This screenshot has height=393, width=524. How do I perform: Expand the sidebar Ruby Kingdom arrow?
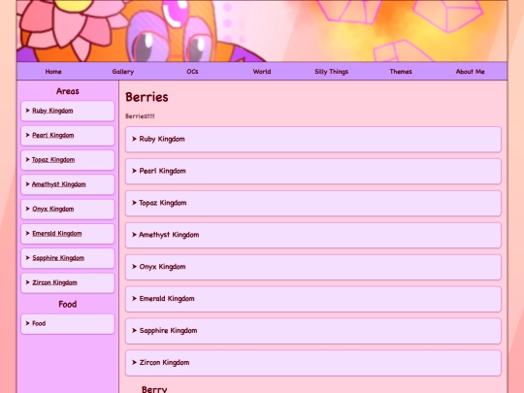28,111
